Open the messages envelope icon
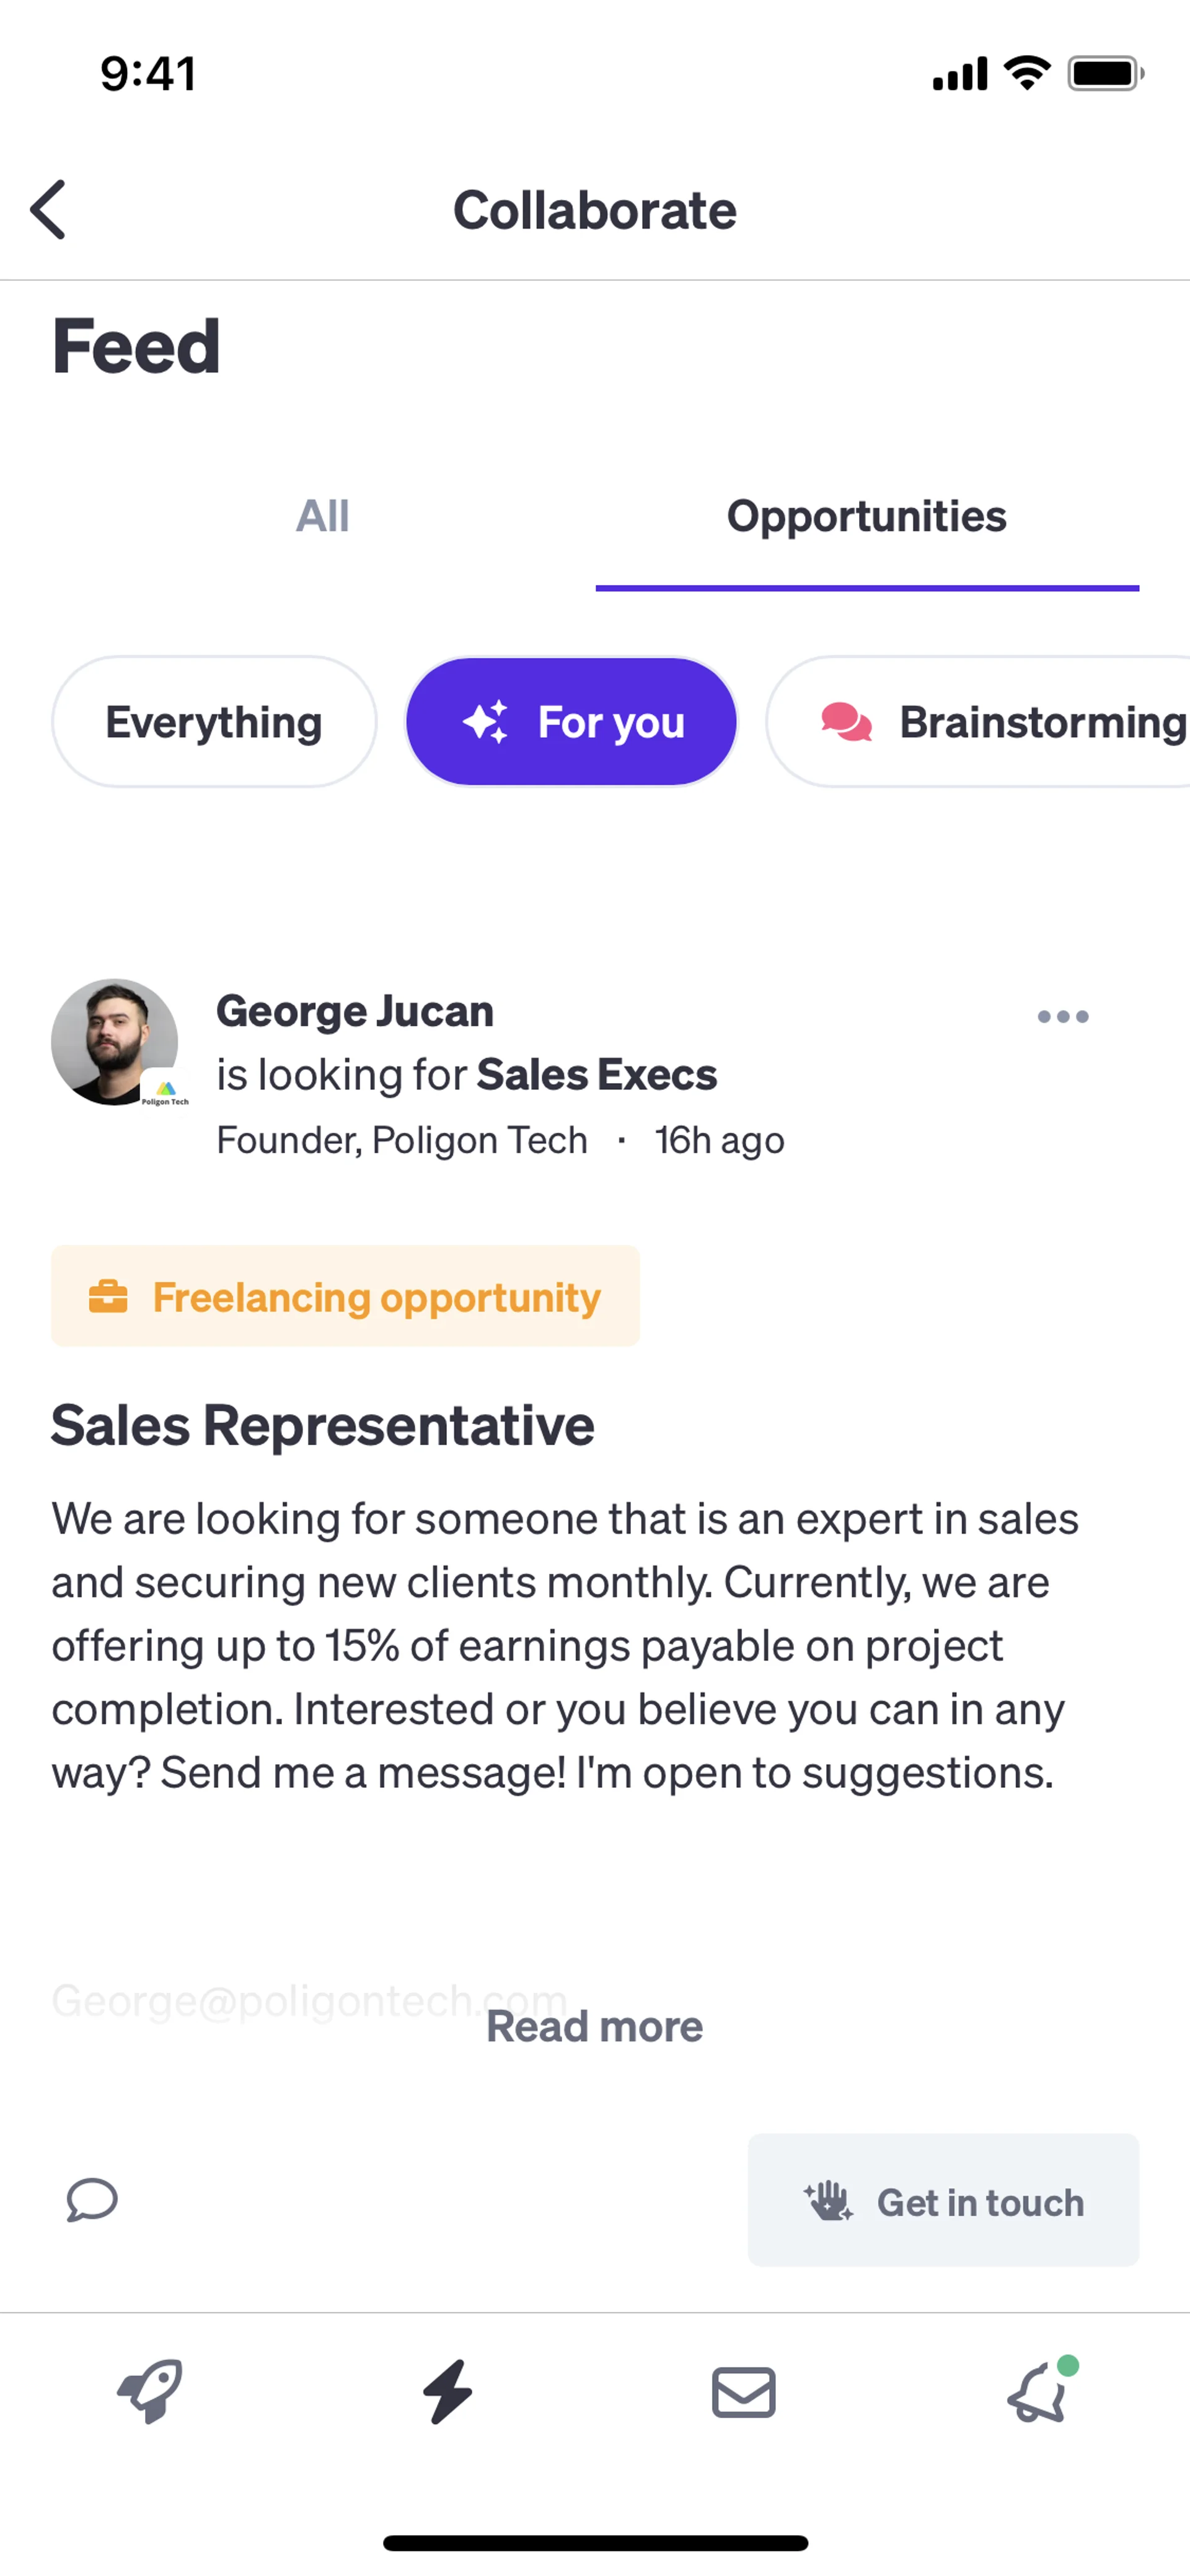This screenshot has height=2576, width=1190. point(743,2392)
